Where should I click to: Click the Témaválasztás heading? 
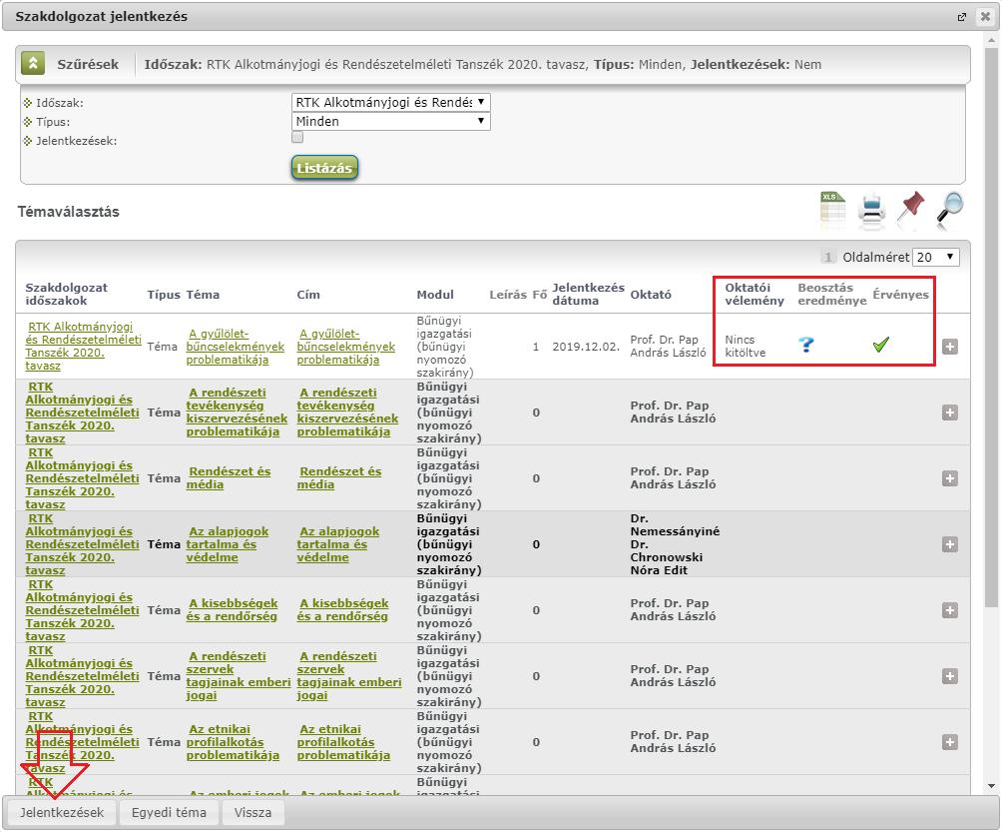click(x=69, y=212)
